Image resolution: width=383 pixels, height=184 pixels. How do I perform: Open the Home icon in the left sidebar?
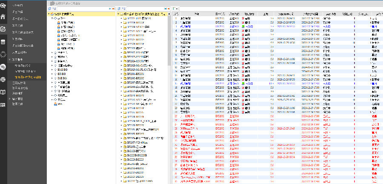pyautogui.click(x=3, y=17)
